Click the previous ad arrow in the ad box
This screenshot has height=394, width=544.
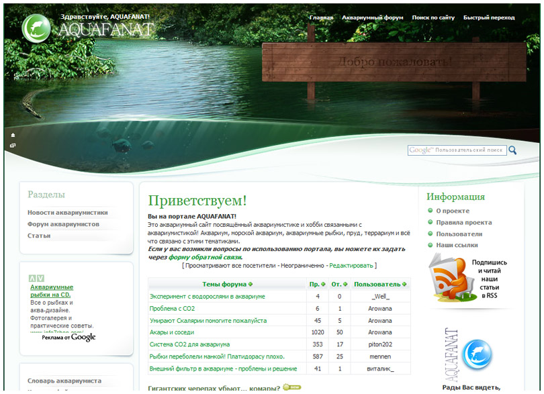(32, 278)
